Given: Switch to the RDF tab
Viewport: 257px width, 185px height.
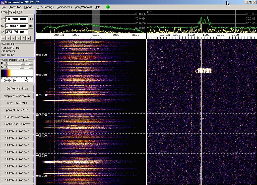Looking at the screenshot, I should point(19,12).
